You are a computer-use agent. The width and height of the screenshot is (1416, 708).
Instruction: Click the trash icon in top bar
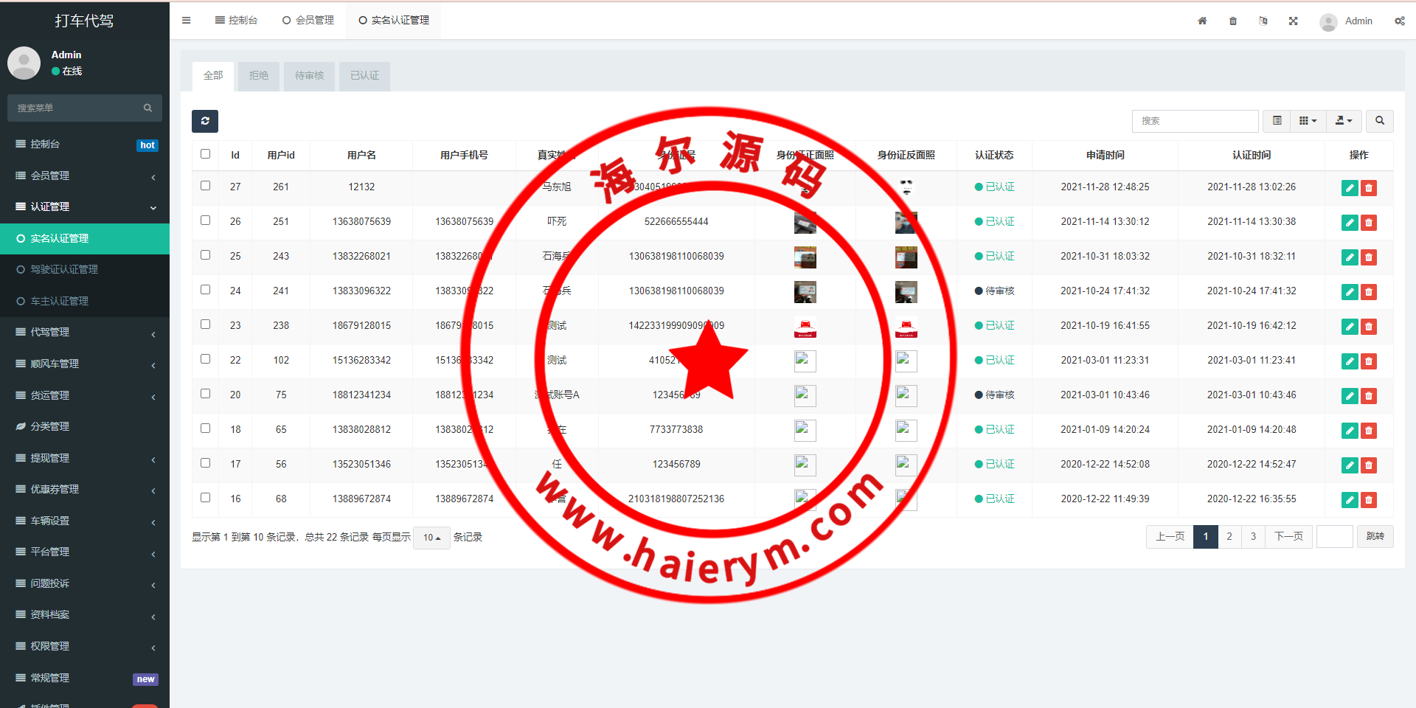tap(1232, 21)
